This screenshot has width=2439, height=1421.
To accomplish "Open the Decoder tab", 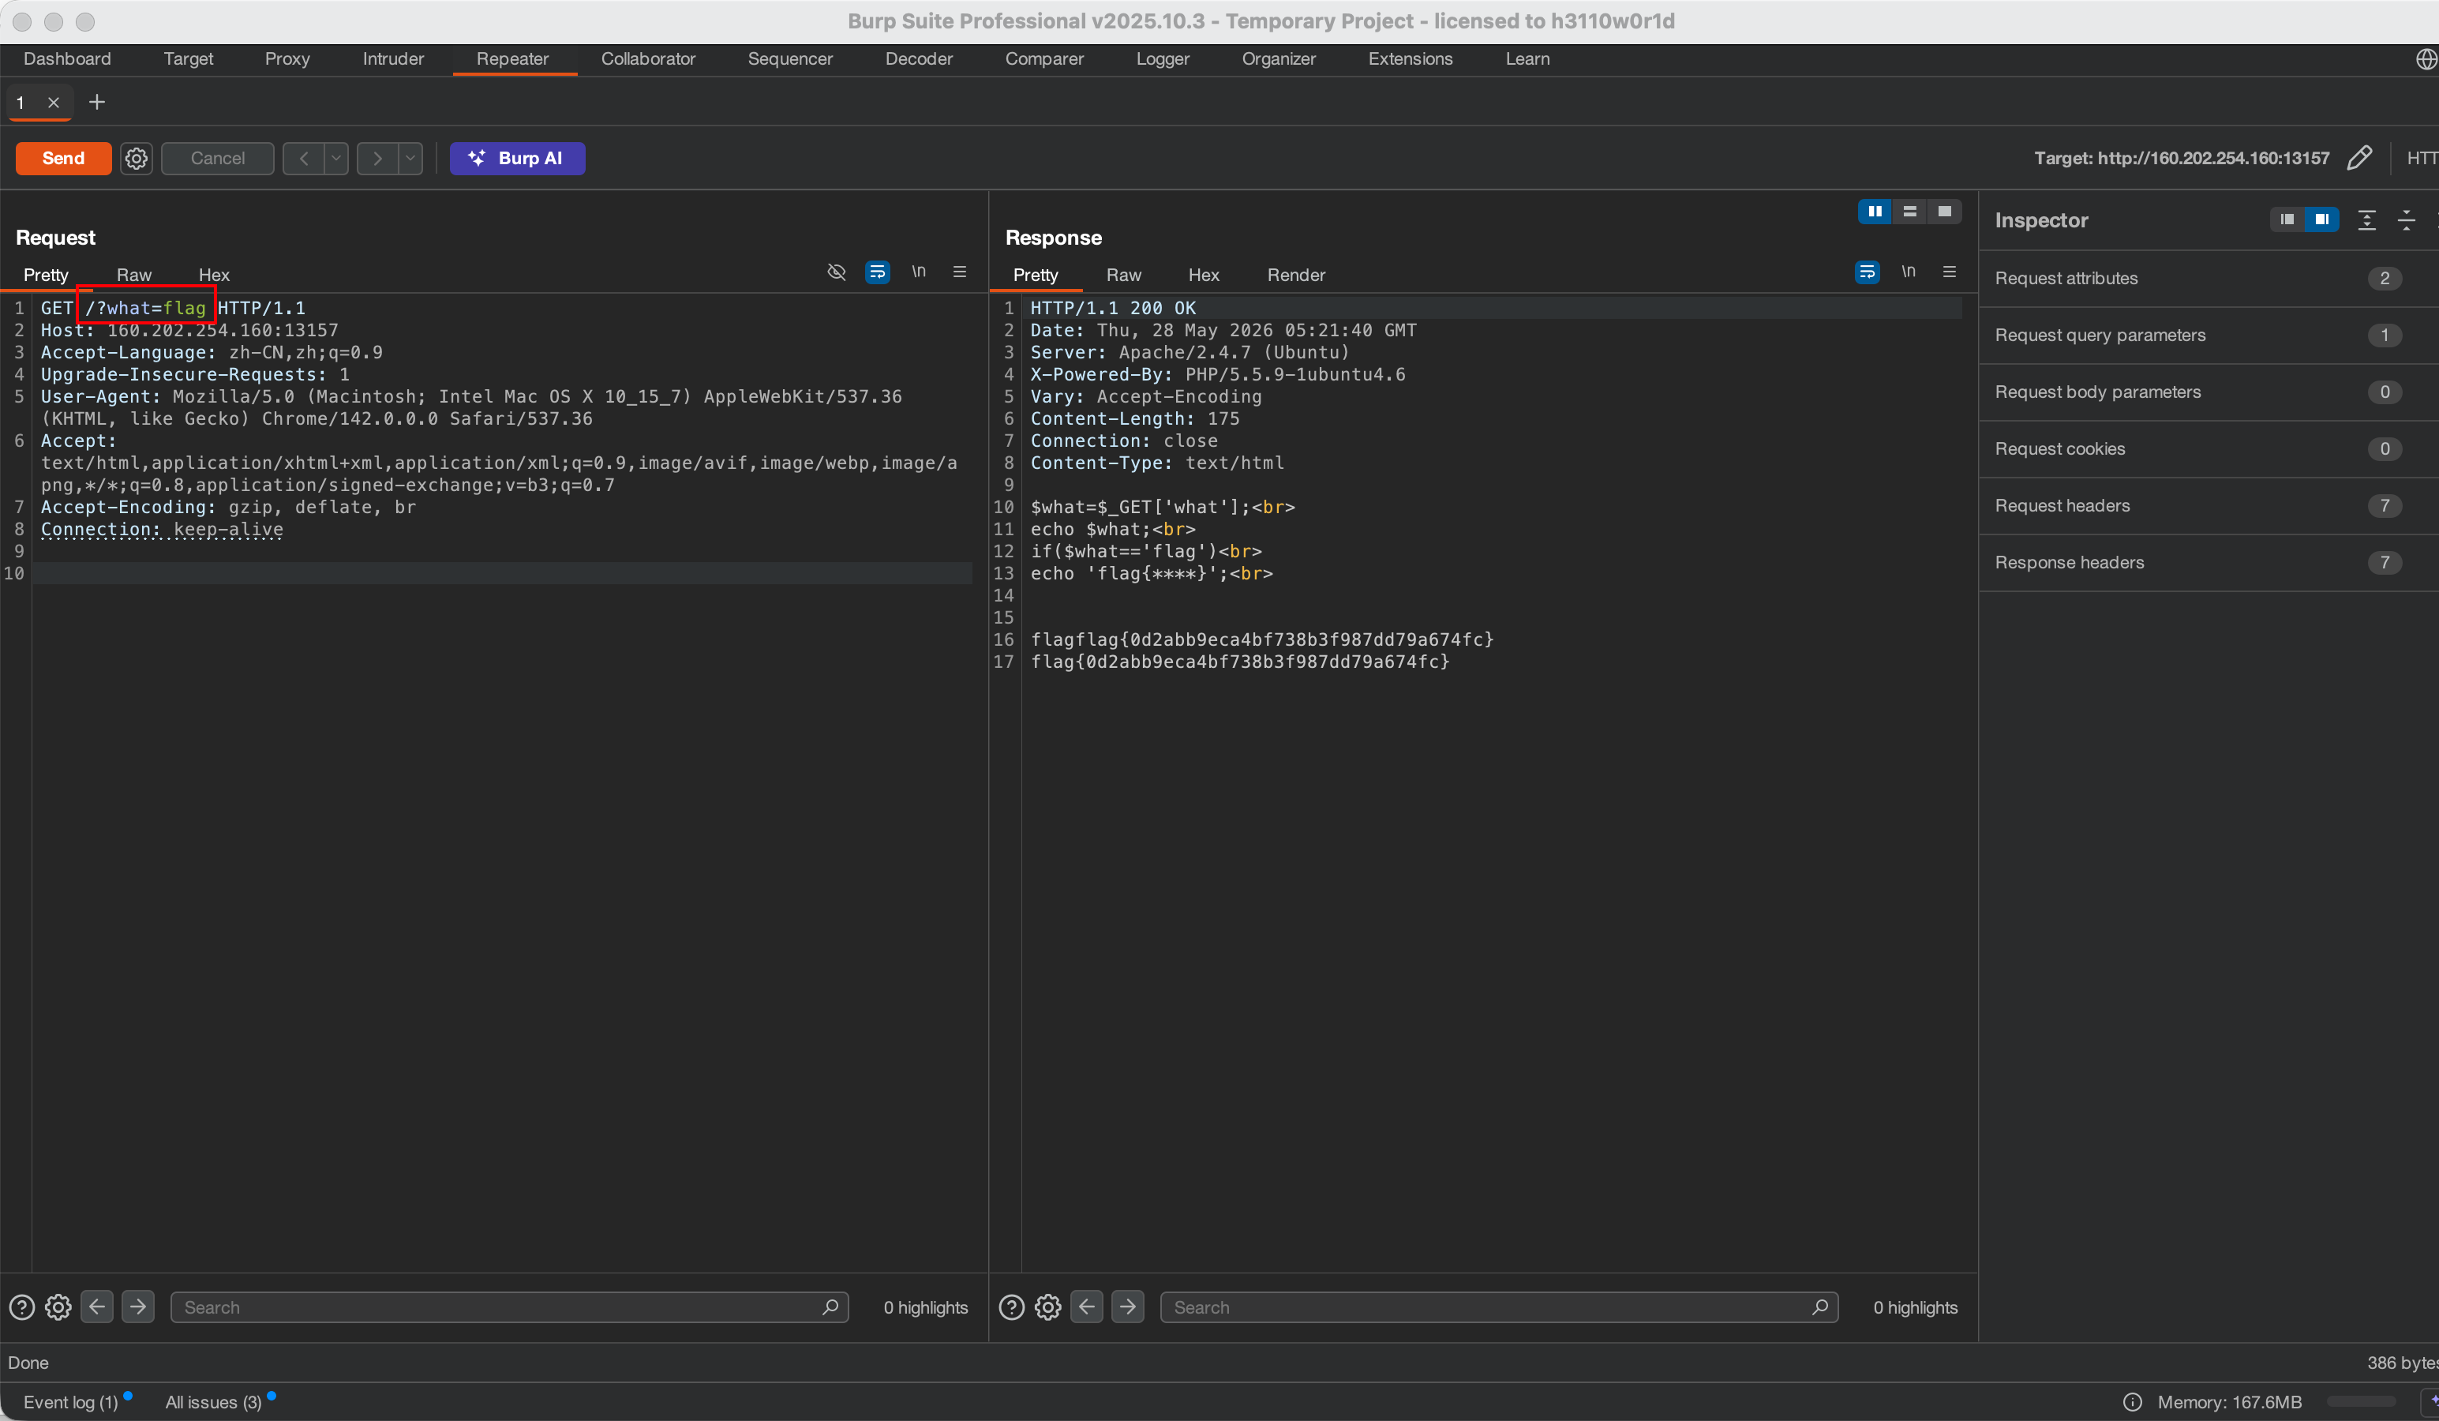I will [x=919, y=59].
